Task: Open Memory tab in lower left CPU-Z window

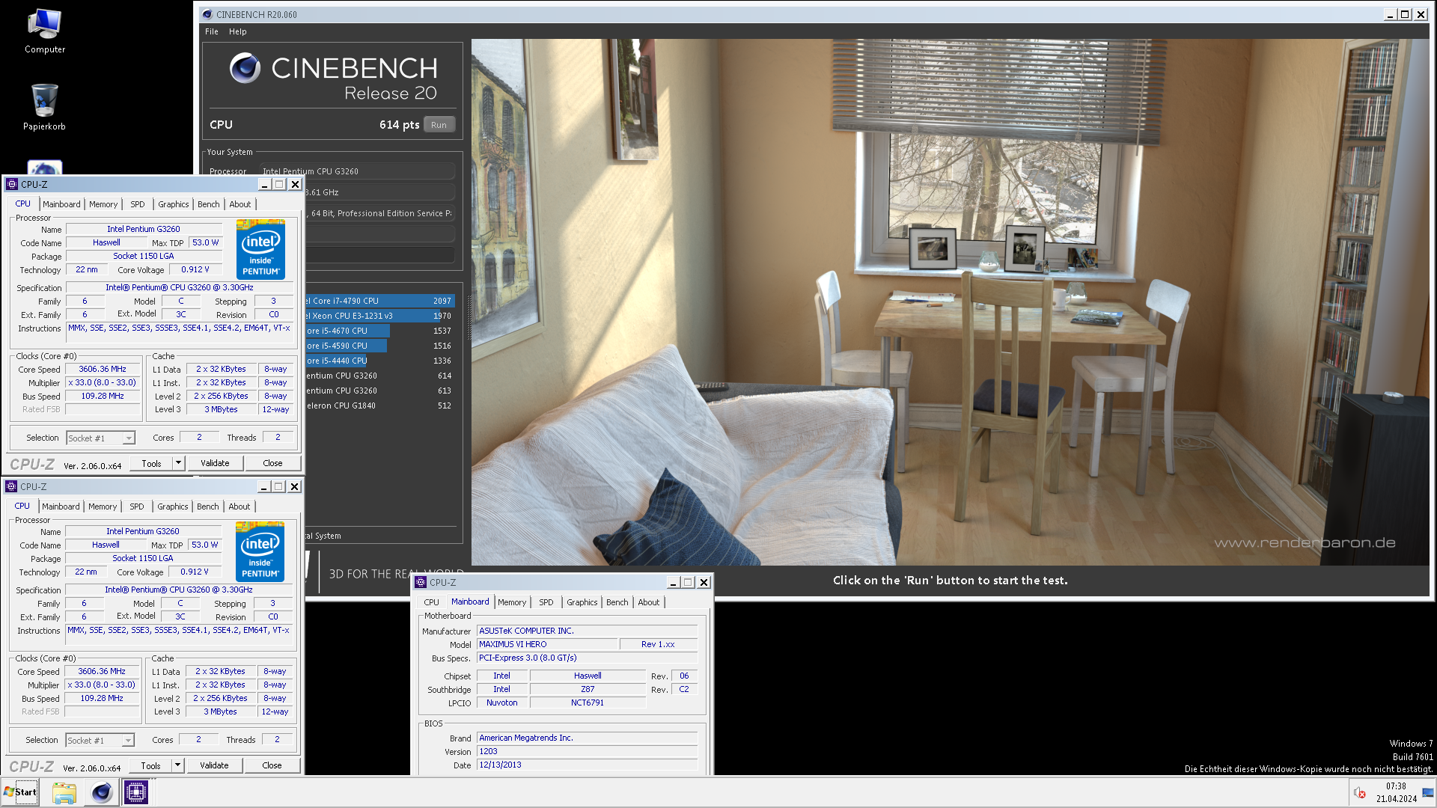Action: pos(103,506)
